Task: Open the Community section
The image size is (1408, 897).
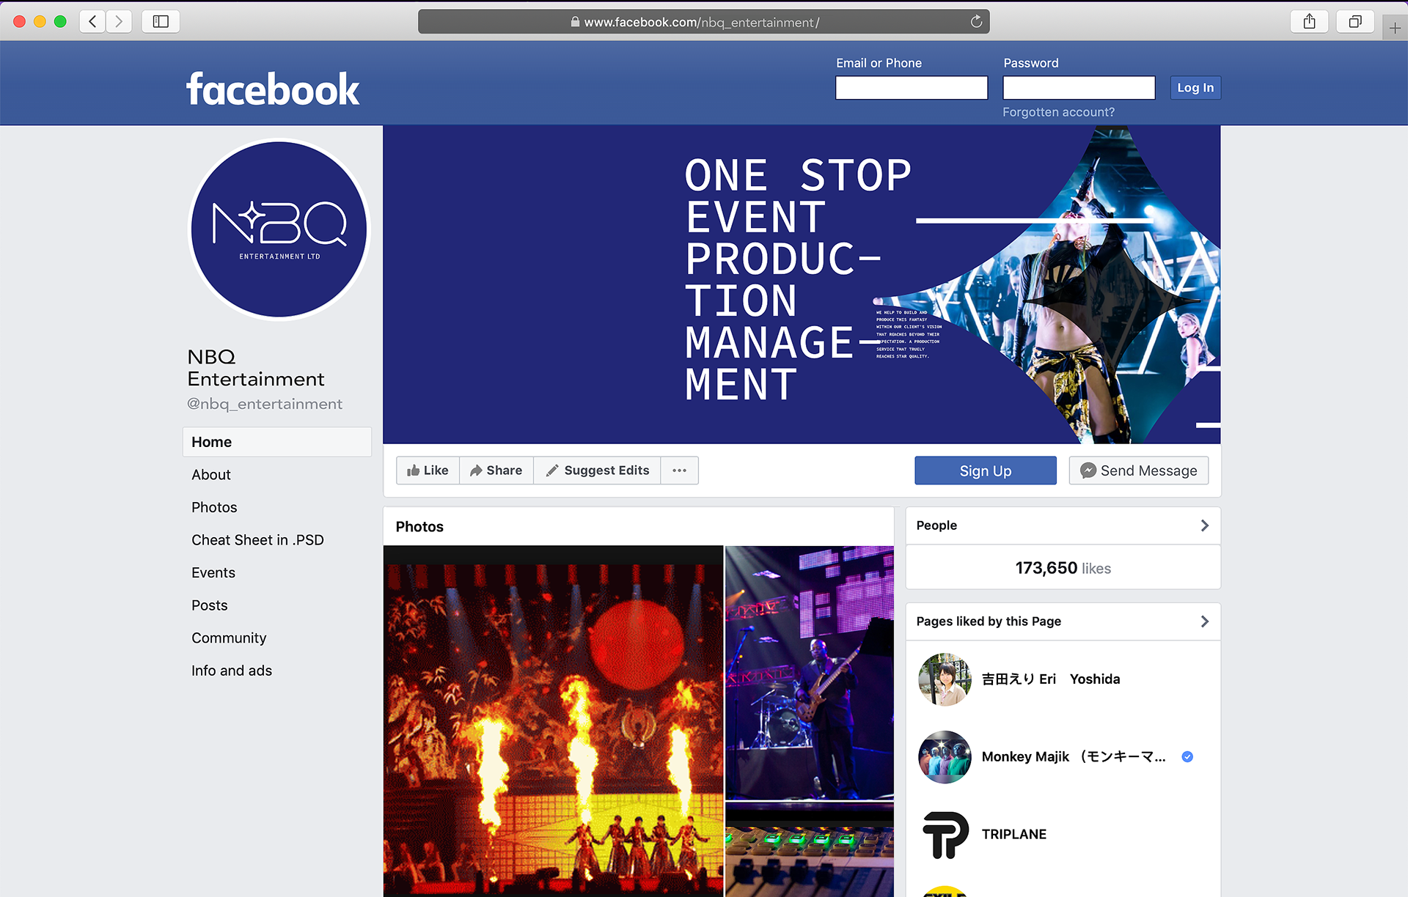Action: (x=229, y=638)
